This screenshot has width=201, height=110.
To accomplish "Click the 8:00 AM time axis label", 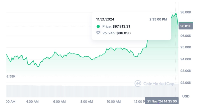I will 86,101.
